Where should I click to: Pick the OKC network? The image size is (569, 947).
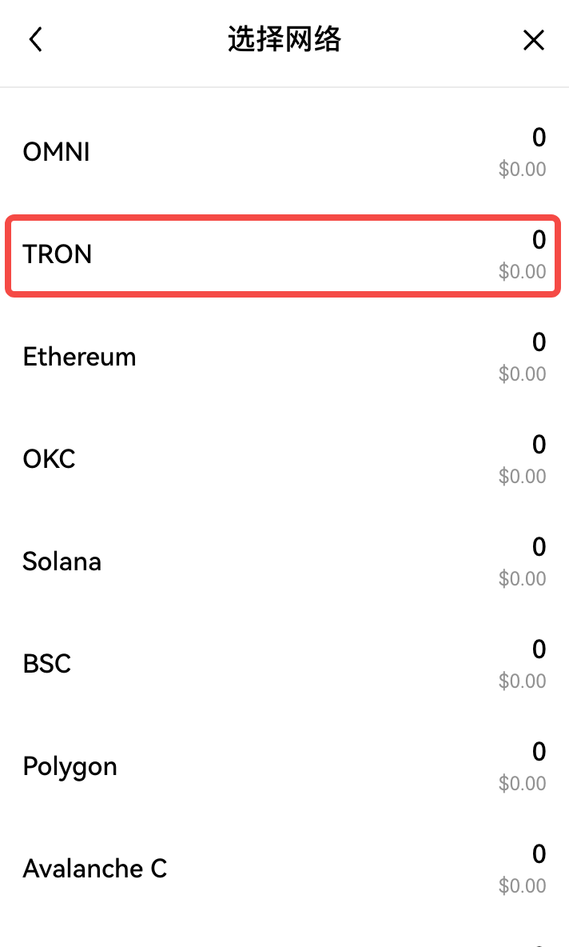click(x=49, y=459)
